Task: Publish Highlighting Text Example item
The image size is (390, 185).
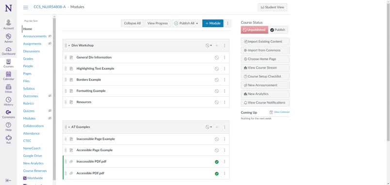Action: (217, 69)
